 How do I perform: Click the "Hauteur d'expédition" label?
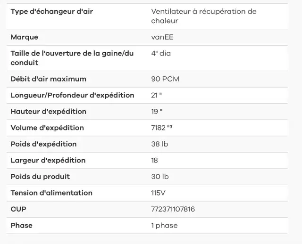coord(48,112)
